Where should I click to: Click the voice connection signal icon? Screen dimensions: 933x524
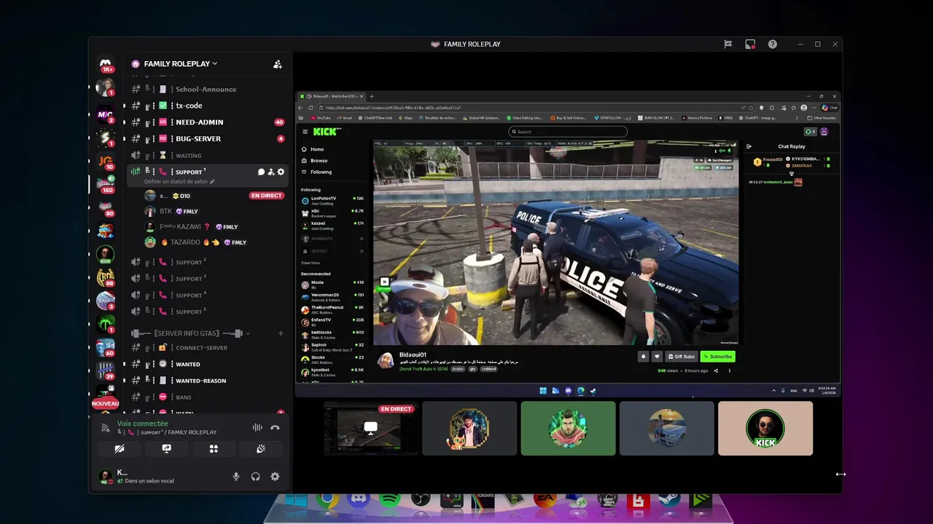pyautogui.click(x=105, y=428)
